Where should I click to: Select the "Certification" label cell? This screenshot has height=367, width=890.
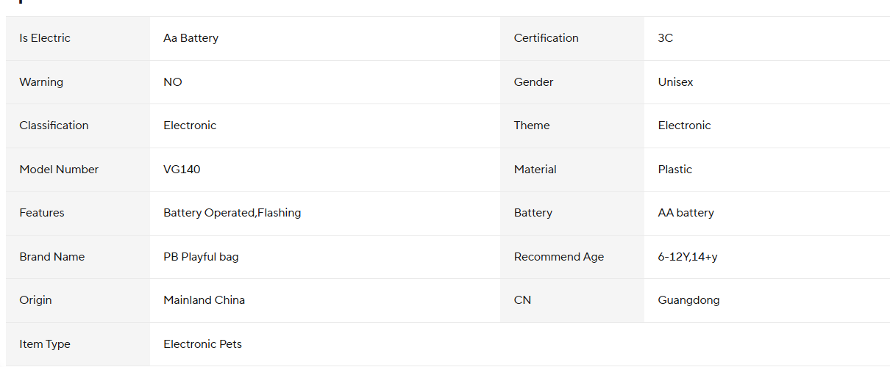pos(546,38)
